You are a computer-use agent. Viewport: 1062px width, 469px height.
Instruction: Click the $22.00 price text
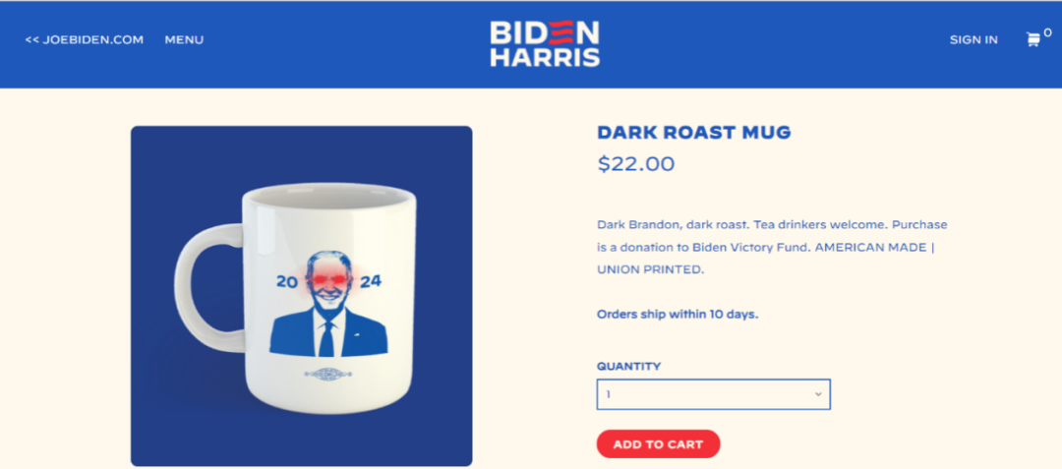[636, 164]
